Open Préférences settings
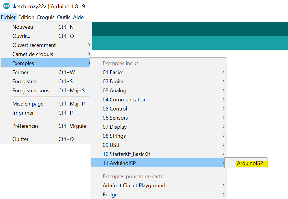Screen dimensions: 288x199 tap(45, 126)
